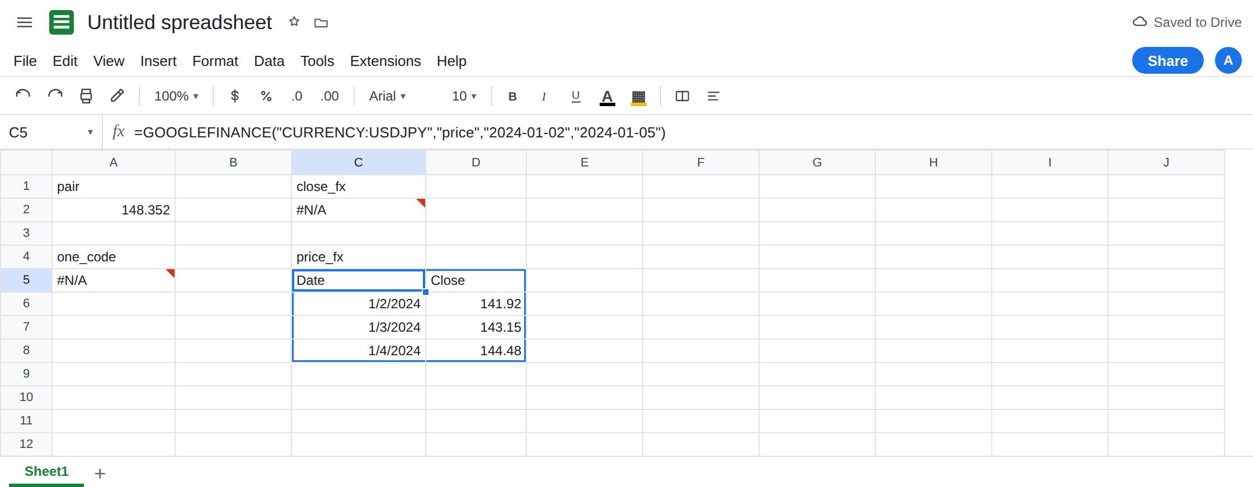Image resolution: width=1253 pixels, height=487 pixels.
Task: Toggle underline formatting
Action: [576, 96]
